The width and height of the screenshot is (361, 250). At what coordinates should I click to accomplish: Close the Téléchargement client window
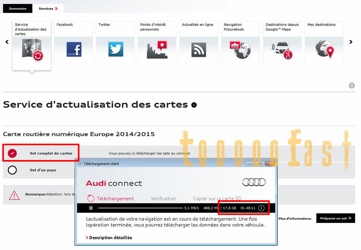(270, 164)
